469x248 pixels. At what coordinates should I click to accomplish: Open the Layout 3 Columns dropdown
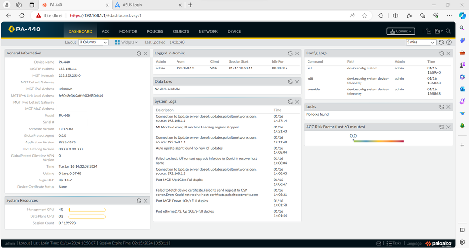click(x=93, y=42)
